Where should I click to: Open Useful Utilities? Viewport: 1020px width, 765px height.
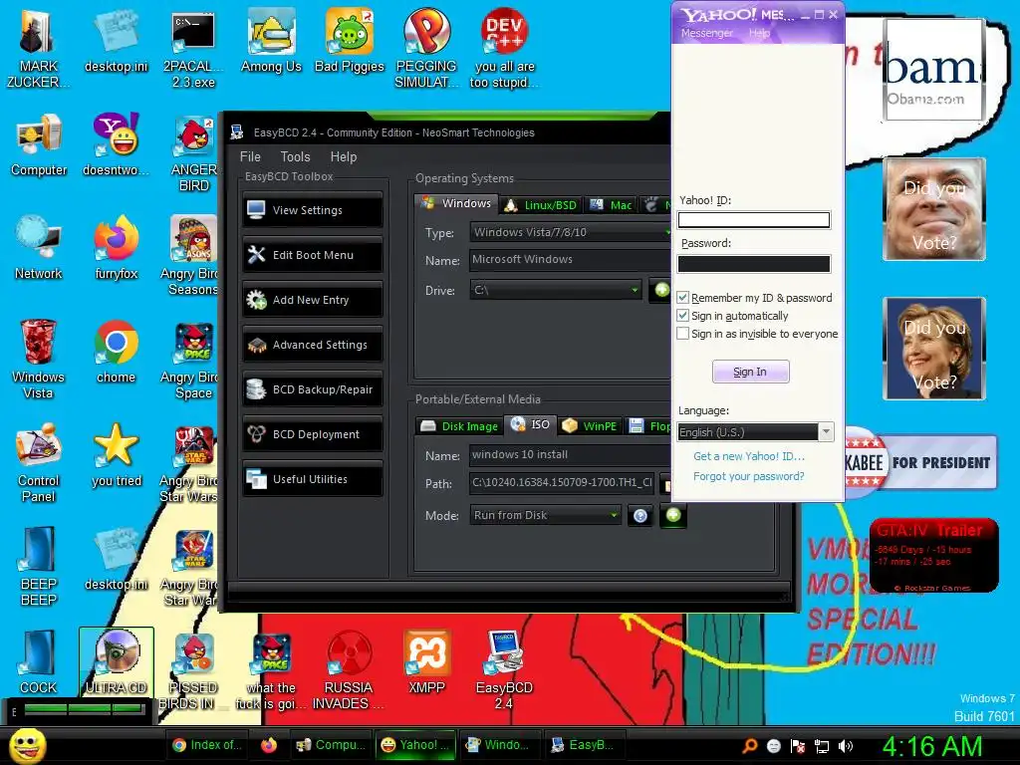(313, 479)
